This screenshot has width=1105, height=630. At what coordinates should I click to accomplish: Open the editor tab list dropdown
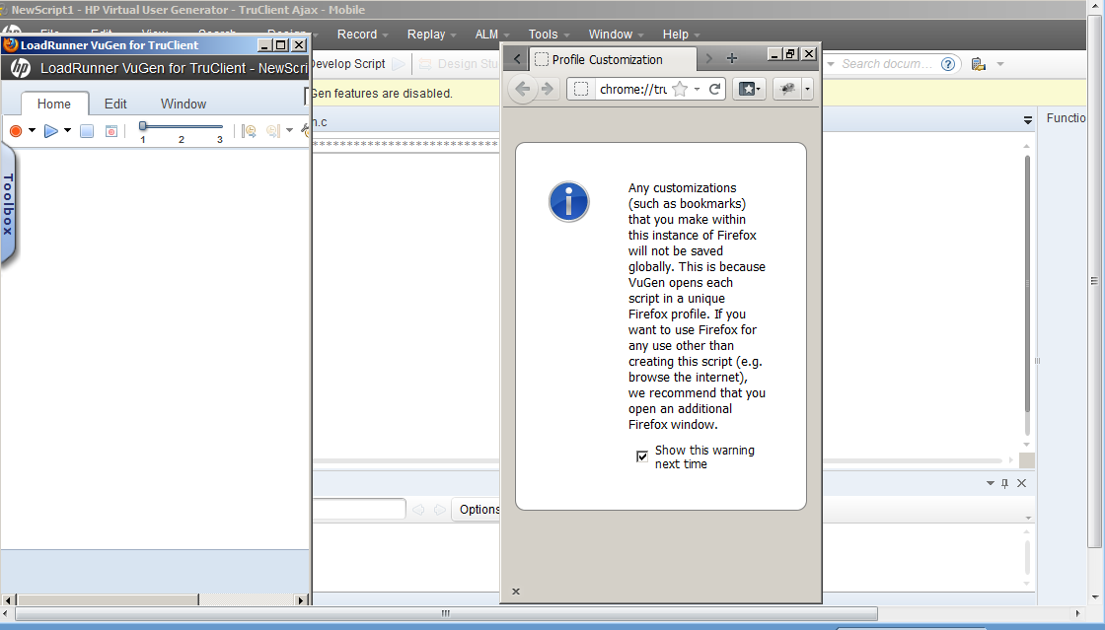point(1027,120)
